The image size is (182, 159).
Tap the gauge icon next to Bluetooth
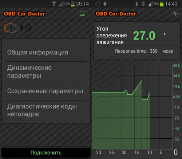pyautogui.click(x=28, y=28)
